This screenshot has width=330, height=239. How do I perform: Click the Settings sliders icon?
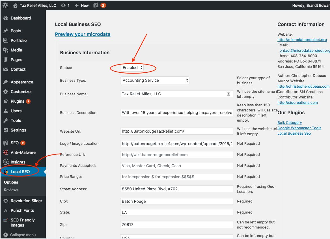pyautogui.click(x=6, y=130)
